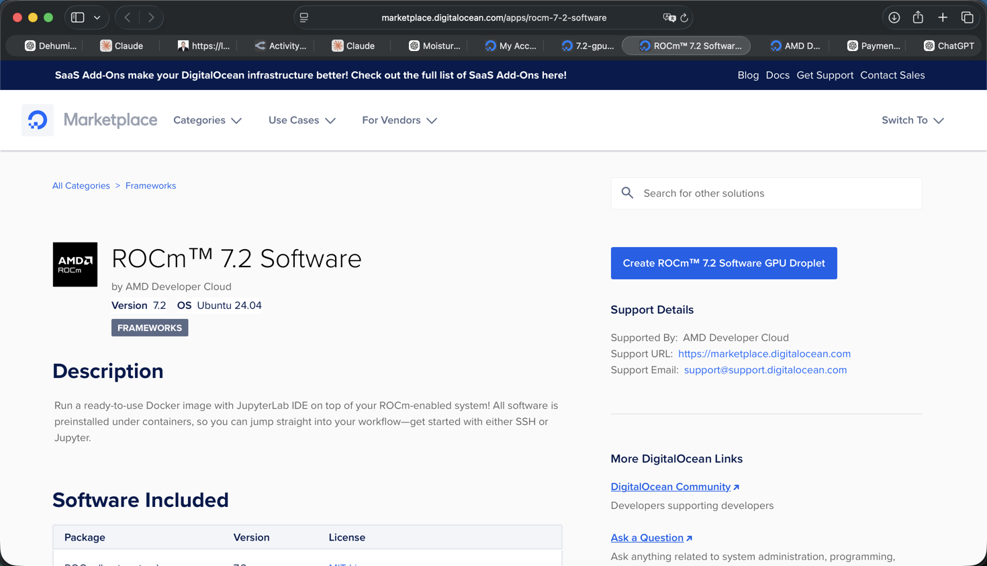This screenshot has height=566, width=987.
Task: Click the Get Support link
Action: click(x=825, y=75)
